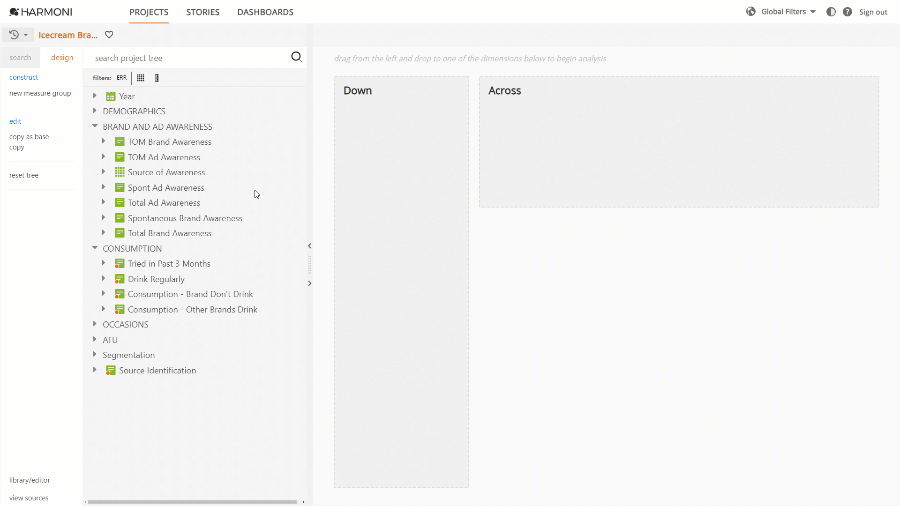Screen dimensions: 900x506
Task: Click the search project tree field
Action: pyautogui.click(x=190, y=58)
